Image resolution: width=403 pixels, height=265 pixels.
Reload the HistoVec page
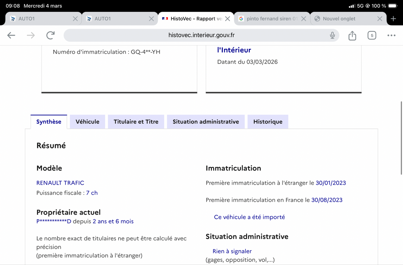point(50,35)
